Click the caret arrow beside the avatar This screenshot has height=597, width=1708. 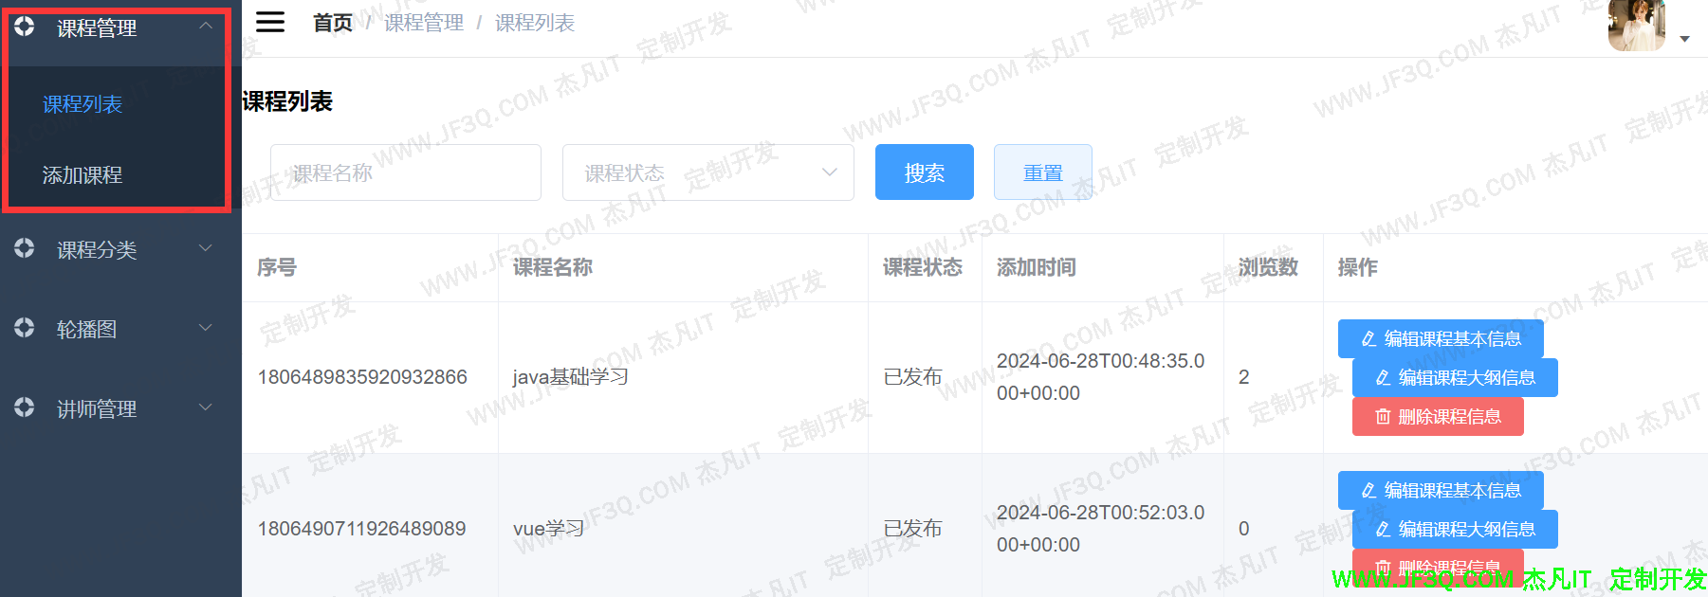1684,39
